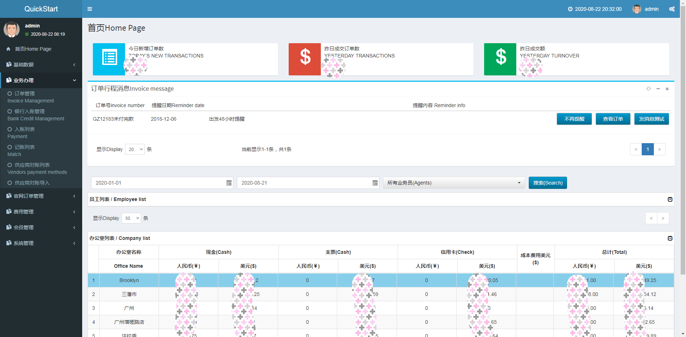Click the start date 2020-01-01 field
This screenshot has width=686, height=337.
click(x=157, y=183)
